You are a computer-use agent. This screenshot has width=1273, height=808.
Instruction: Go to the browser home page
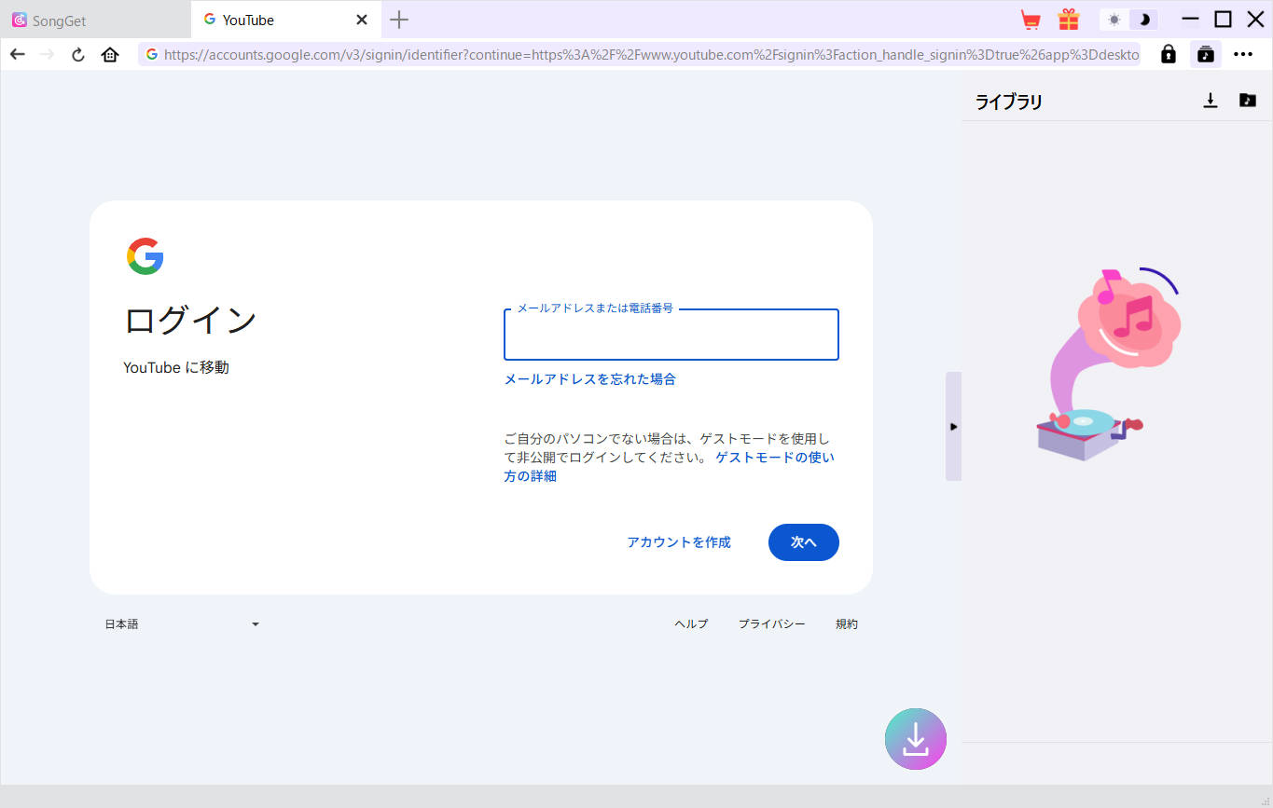click(109, 54)
